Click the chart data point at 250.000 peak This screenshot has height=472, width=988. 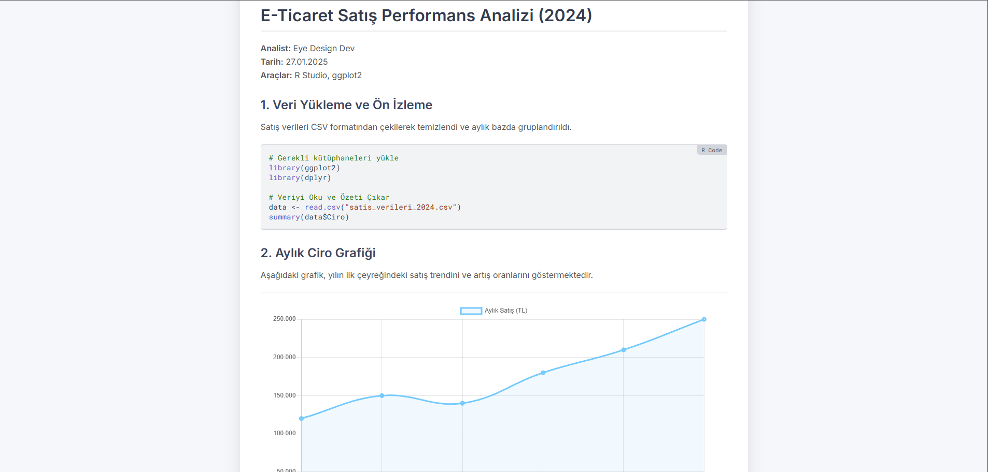(x=703, y=319)
